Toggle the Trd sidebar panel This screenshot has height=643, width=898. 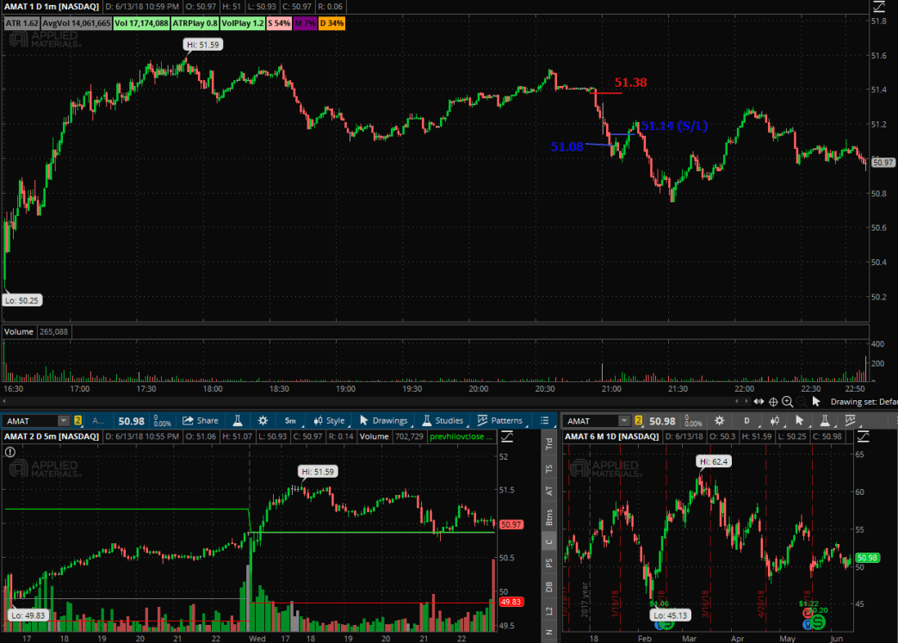coord(549,444)
